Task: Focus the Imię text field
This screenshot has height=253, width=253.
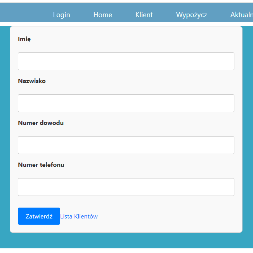Action: (x=126, y=61)
